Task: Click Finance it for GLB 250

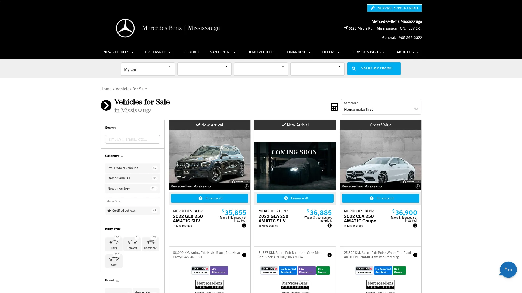Action: pos(210,198)
